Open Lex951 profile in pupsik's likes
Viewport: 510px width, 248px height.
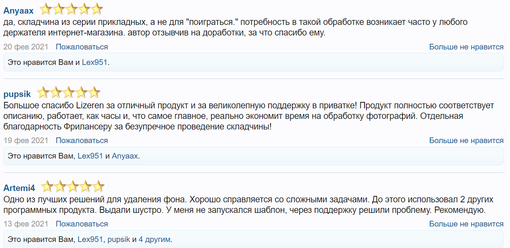90,156
